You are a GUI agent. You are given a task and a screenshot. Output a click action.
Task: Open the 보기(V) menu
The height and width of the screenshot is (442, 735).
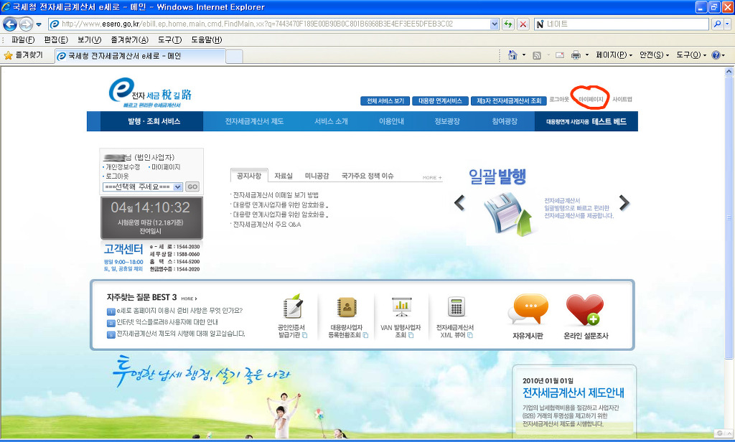[x=89, y=40]
